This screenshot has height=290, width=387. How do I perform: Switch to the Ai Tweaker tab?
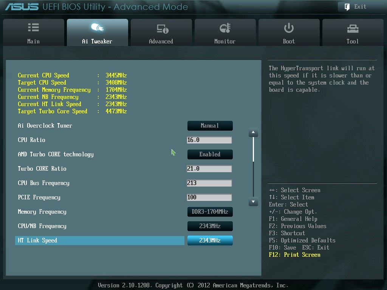point(97,32)
